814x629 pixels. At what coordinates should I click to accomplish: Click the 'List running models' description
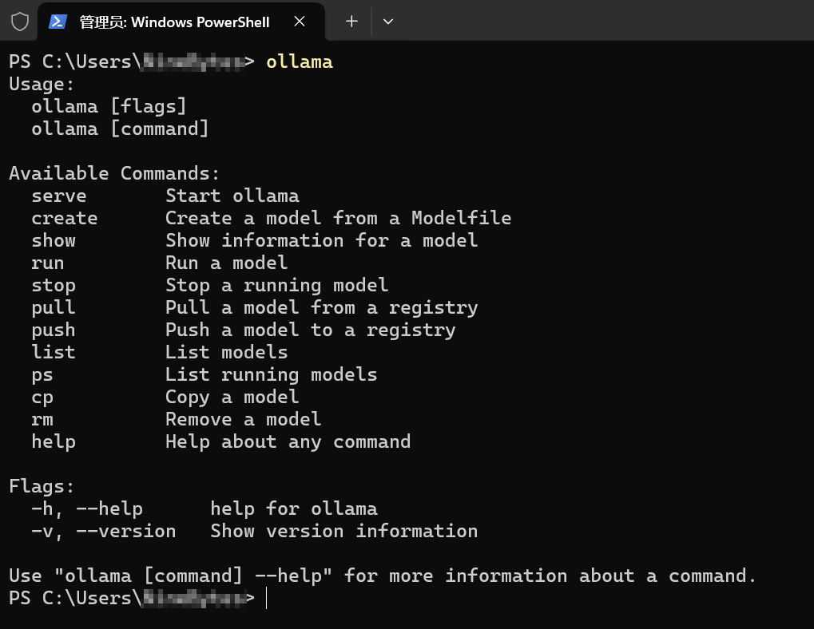point(271,375)
